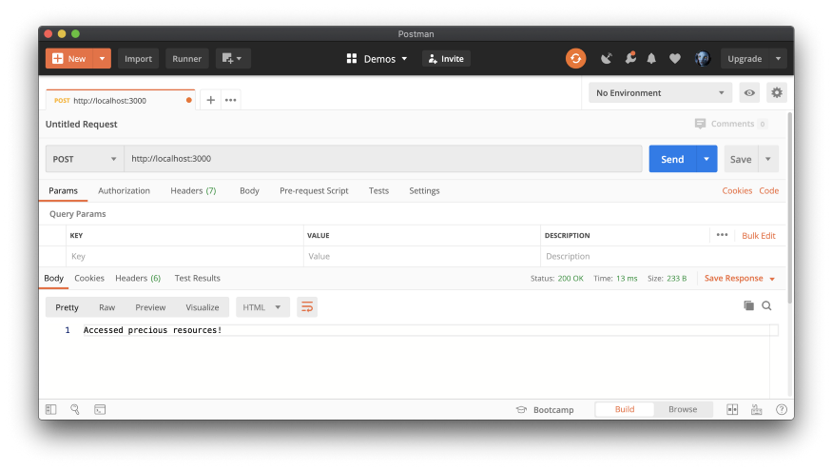Open the Send button dropdown arrow
Image resolution: width=832 pixels, height=470 pixels.
[706, 159]
